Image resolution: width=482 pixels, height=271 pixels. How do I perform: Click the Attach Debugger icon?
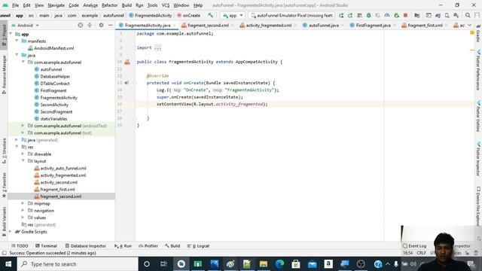(x=396, y=15)
